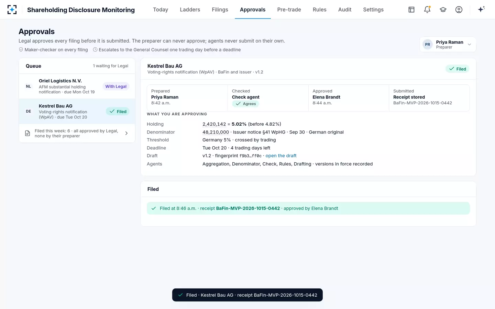
Task: Click the receipt number BaFin-MVP-2026-1015-0442 under Submitted
Action: tap(422, 103)
